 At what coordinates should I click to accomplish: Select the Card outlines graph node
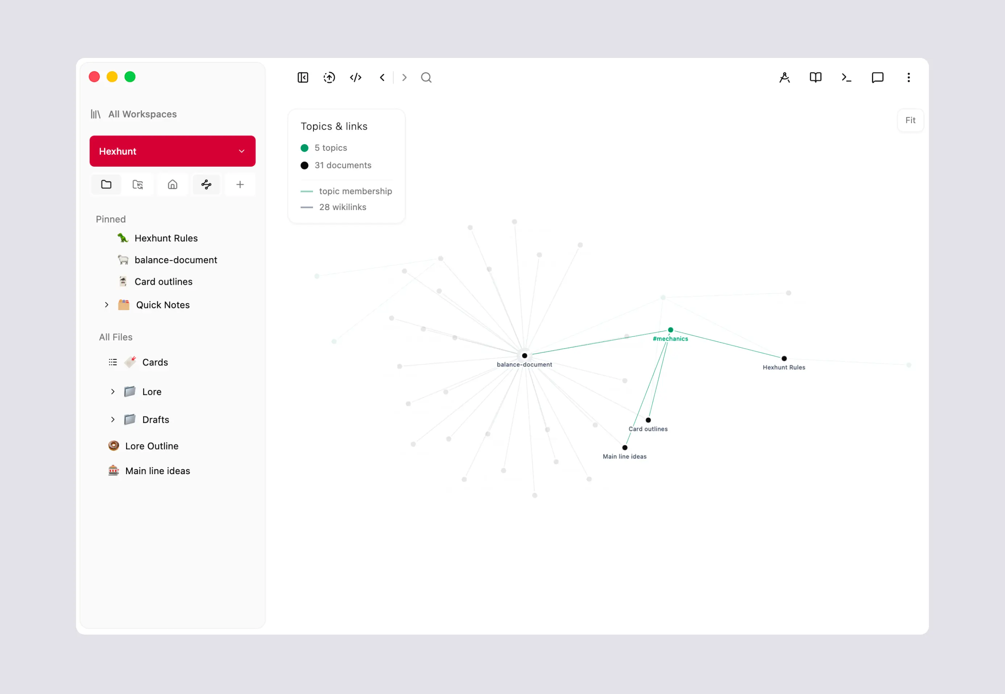click(x=648, y=420)
